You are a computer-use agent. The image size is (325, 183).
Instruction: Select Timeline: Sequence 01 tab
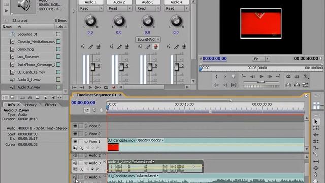(96, 95)
